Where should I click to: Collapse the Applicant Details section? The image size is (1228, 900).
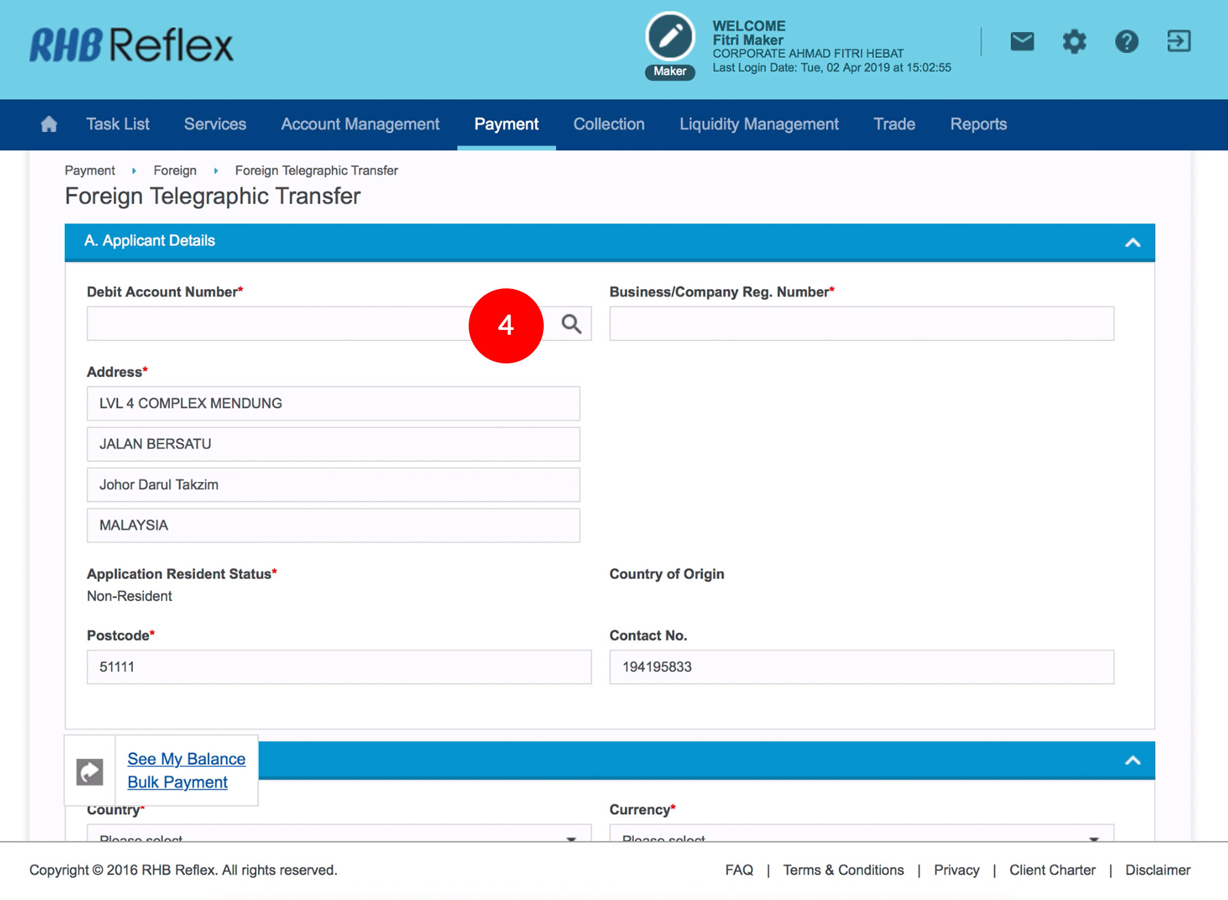[x=1132, y=243]
